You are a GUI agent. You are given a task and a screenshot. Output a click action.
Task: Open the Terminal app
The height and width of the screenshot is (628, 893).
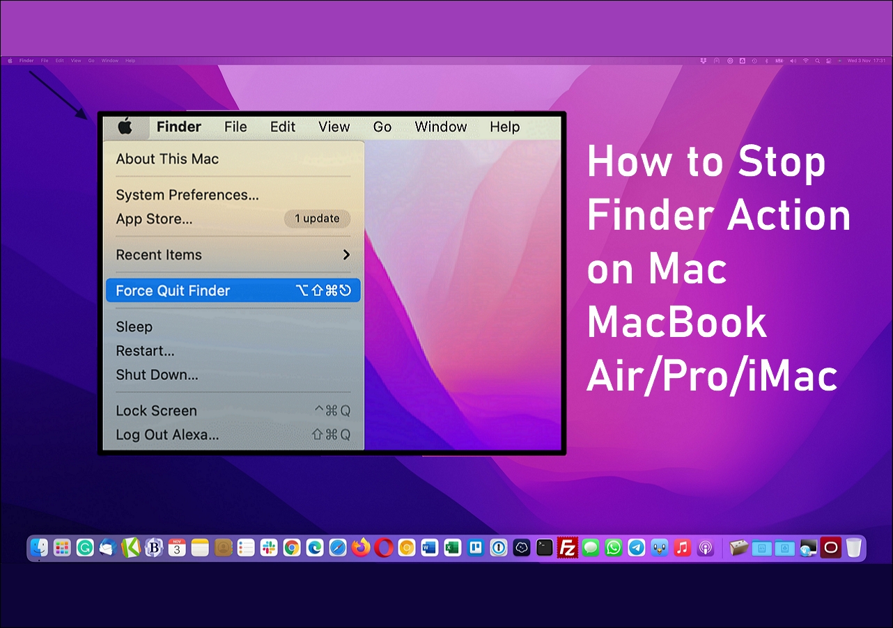tap(545, 548)
